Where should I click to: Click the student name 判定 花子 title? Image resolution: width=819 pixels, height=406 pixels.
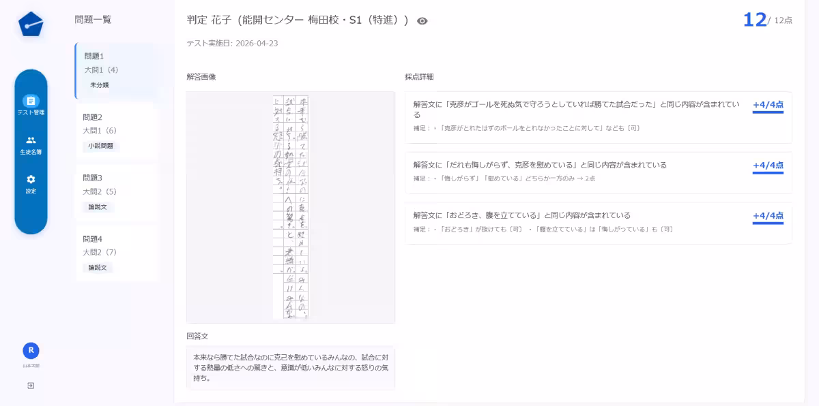(298, 20)
